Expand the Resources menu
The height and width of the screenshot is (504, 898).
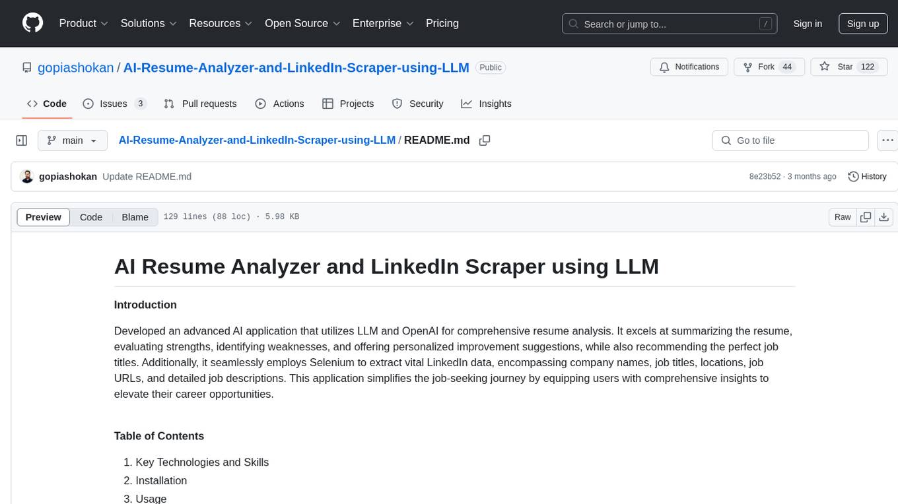click(221, 23)
